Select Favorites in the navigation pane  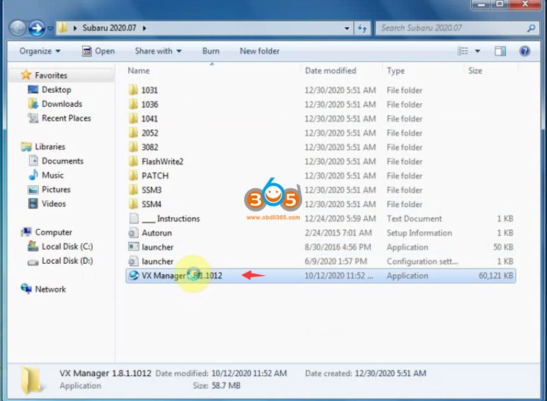[x=51, y=75]
